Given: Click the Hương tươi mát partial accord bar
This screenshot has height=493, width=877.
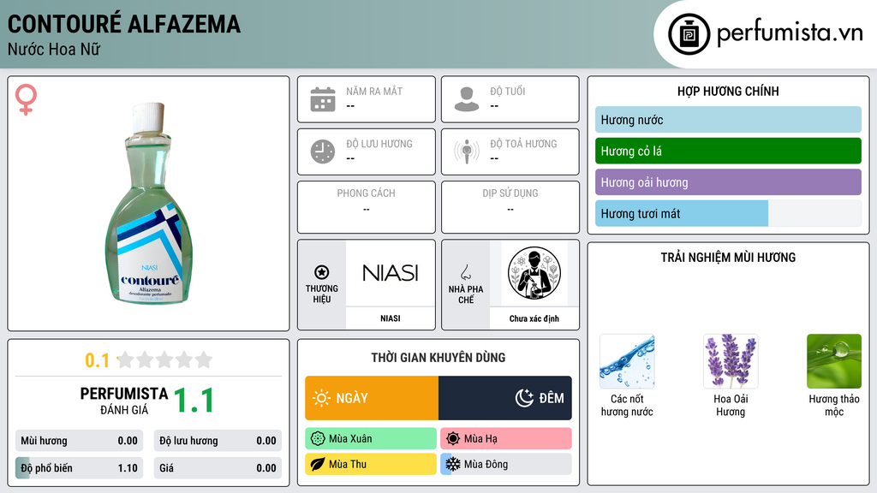Looking at the screenshot, I should click(682, 213).
